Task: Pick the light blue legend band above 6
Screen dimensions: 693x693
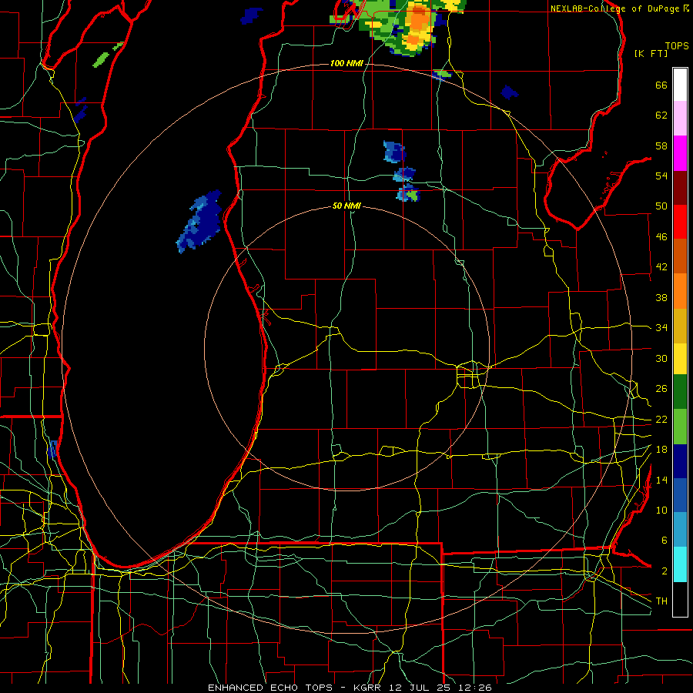Action: pos(680,530)
